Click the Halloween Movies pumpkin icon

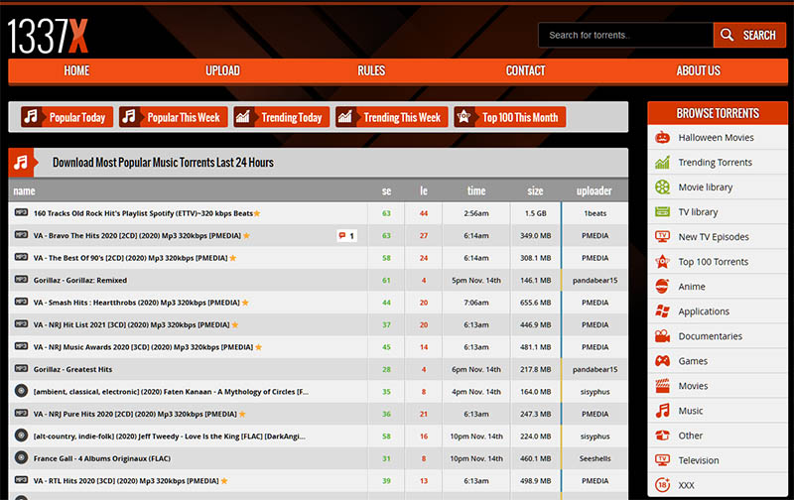click(662, 137)
